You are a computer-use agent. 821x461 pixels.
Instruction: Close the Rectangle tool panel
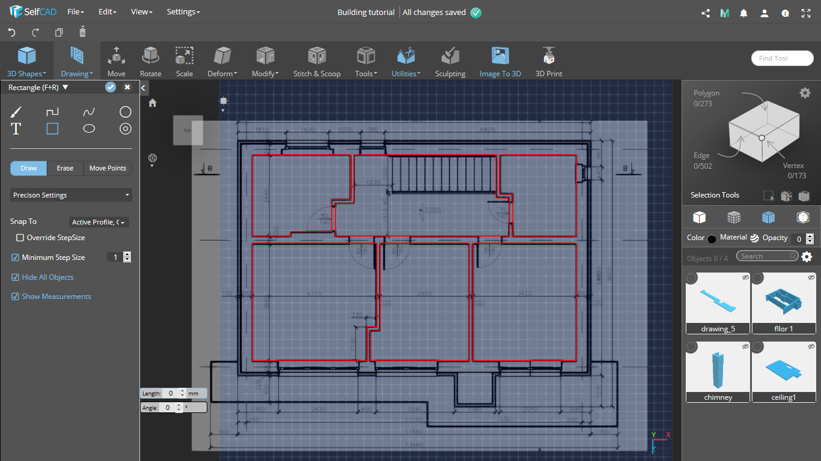[127, 87]
